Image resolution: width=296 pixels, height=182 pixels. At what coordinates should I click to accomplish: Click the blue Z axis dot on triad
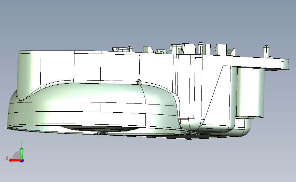[x=22, y=161]
